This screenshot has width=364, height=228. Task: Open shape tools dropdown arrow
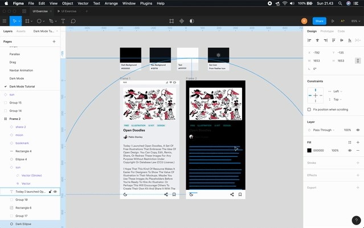point(44,21)
